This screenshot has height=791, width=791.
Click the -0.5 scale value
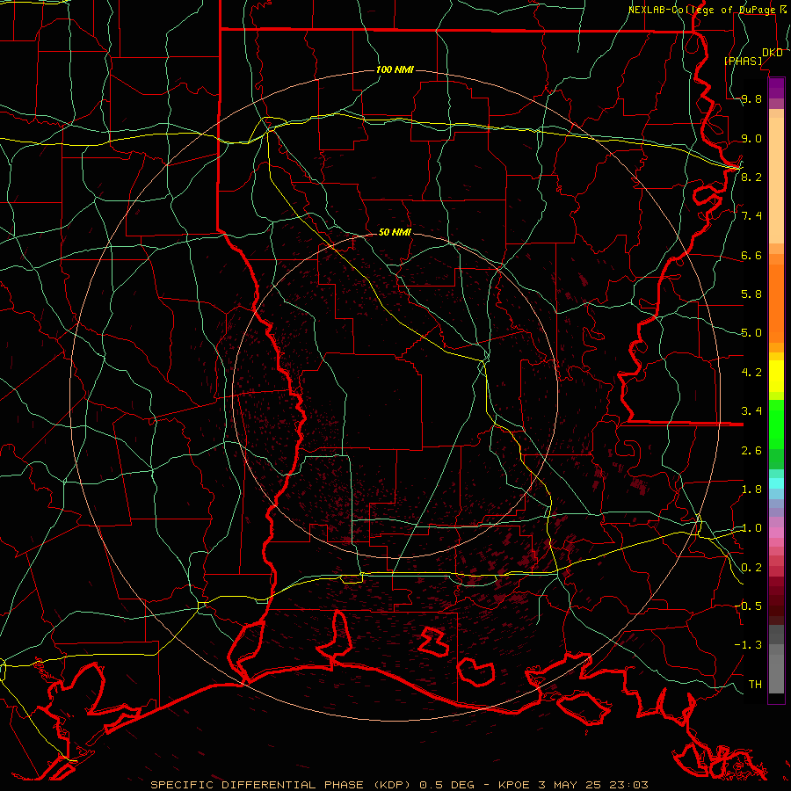(x=748, y=606)
